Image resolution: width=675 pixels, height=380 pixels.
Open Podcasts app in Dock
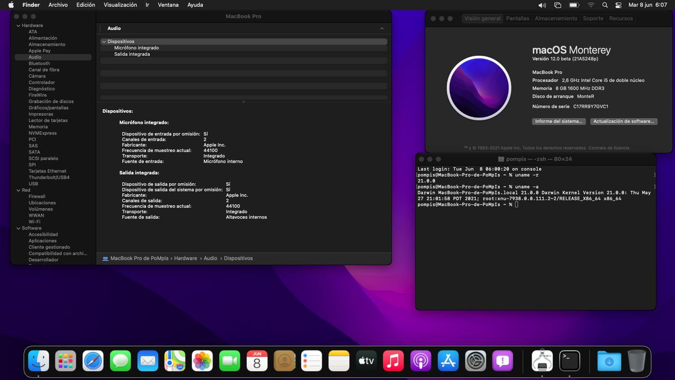coord(421,361)
